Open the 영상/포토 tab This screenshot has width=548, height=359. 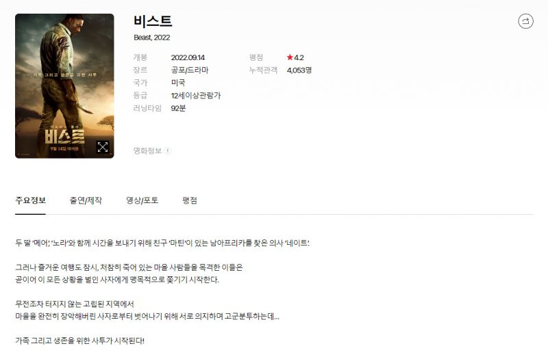pos(142,200)
